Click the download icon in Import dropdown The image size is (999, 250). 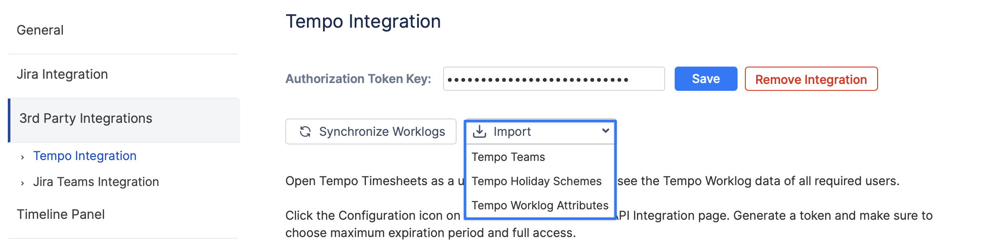click(479, 131)
